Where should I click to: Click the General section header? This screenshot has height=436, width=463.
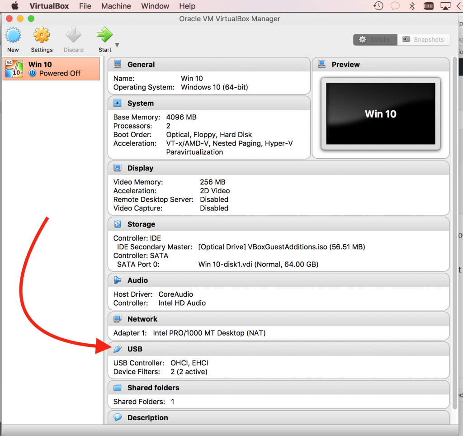[209, 64]
